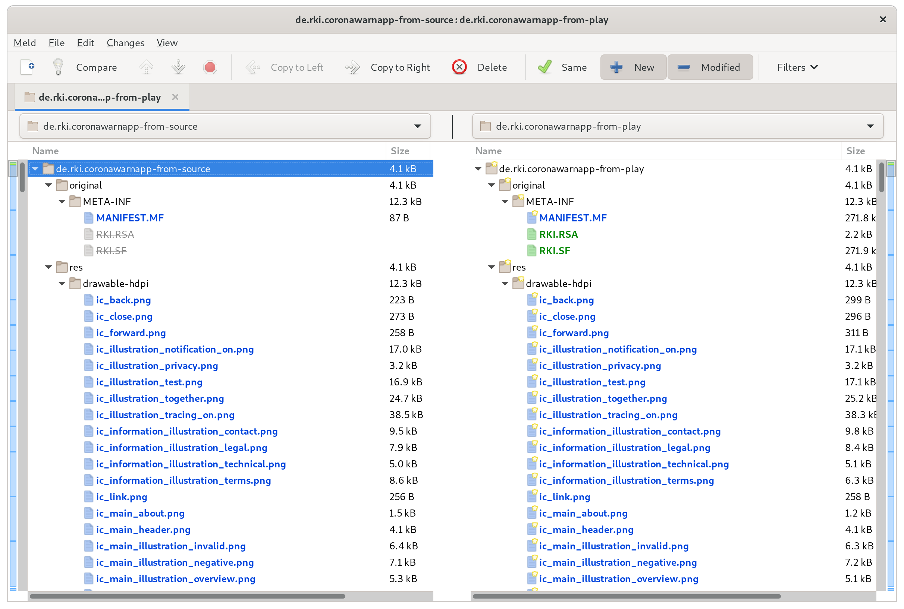The image size is (904, 609).
Task: Click original folder icon in right pane
Action: point(505,185)
